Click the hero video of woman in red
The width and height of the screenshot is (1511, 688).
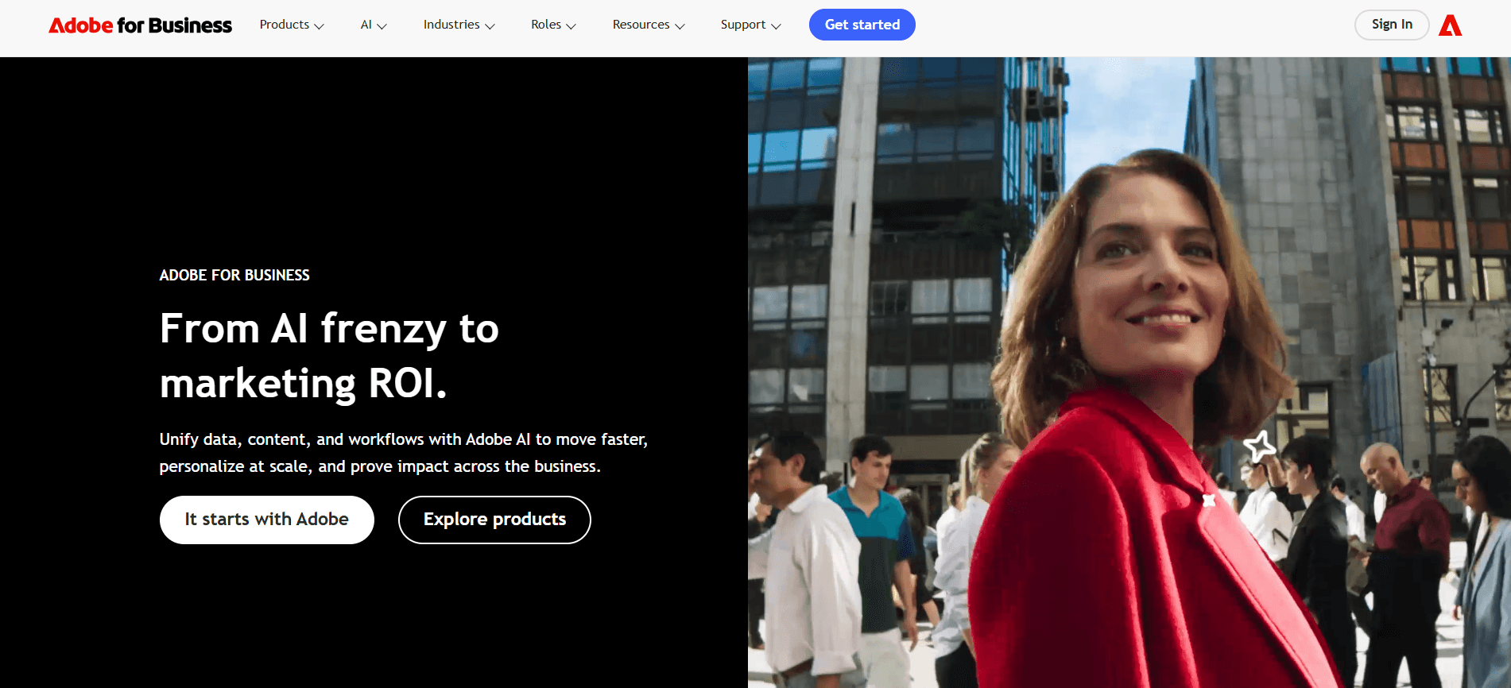coord(1129,373)
